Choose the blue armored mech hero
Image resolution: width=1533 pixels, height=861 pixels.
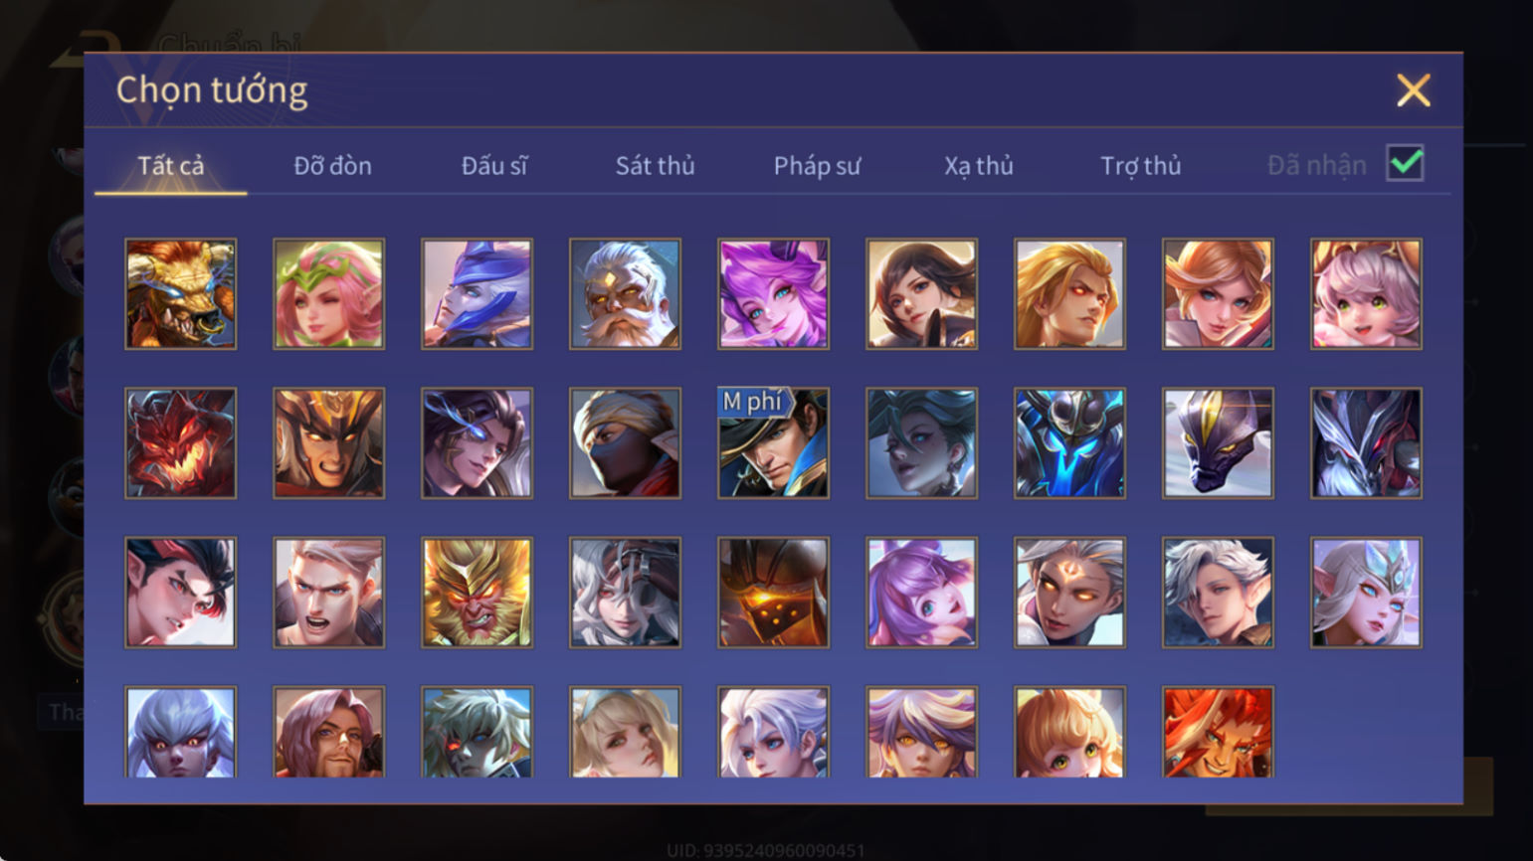pyautogui.click(x=1069, y=443)
